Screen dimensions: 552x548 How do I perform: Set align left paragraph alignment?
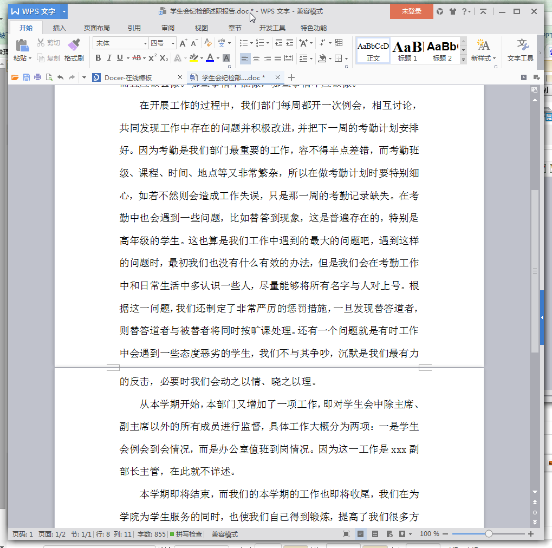pos(245,58)
